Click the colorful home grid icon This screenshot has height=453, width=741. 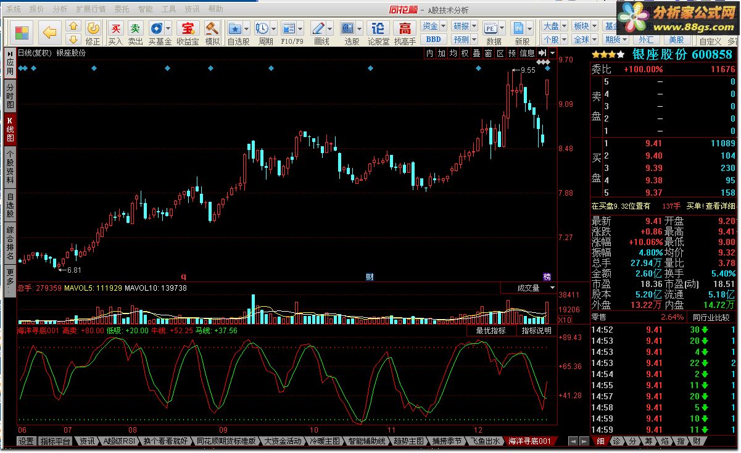click(x=22, y=32)
